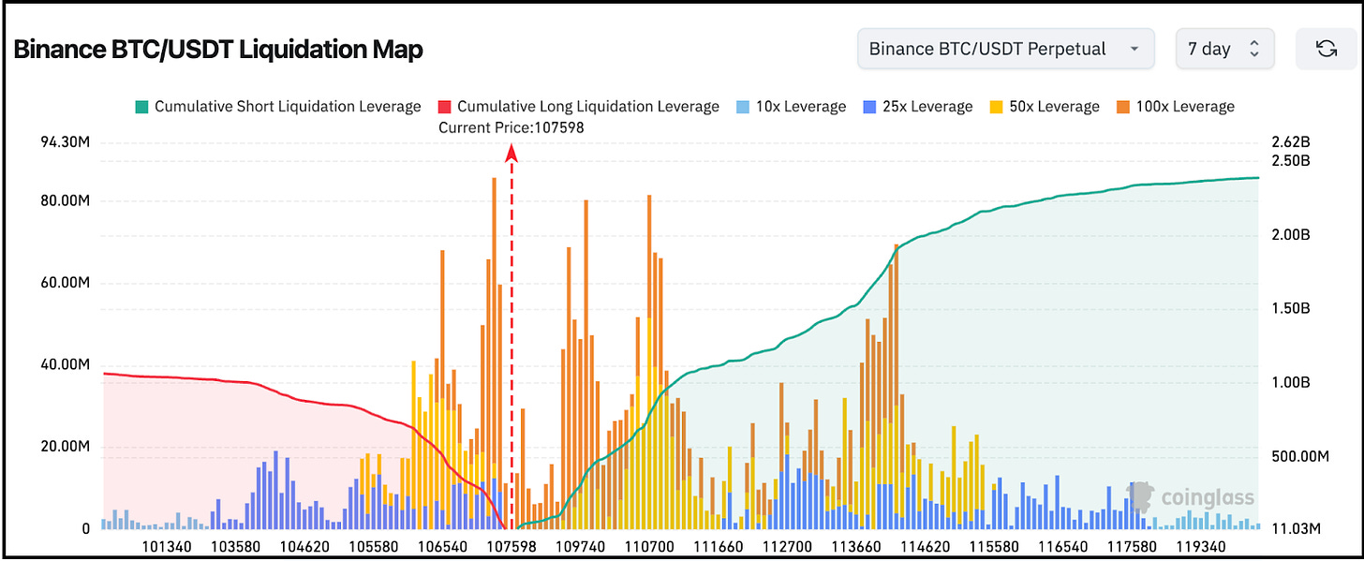Click the 60.00M left axis value
Screen dimensions: 1364x561
click(64, 283)
